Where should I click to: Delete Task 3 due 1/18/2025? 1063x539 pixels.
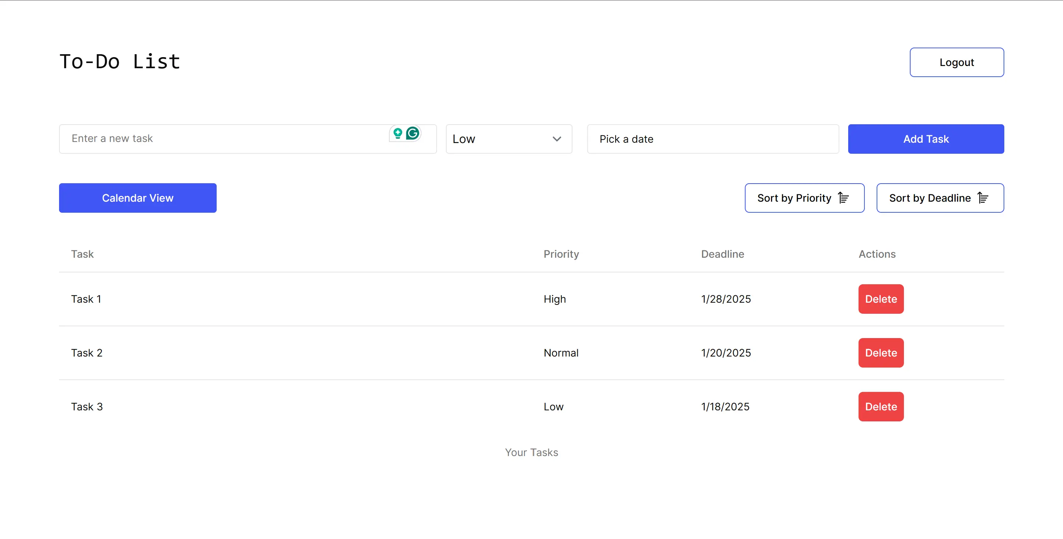click(881, 406)
